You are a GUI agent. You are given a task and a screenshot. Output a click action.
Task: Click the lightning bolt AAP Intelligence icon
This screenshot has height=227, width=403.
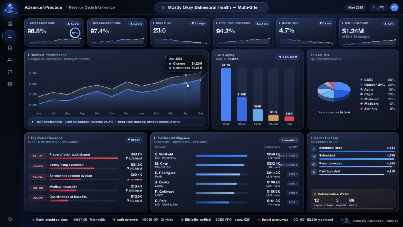point(33,122)
